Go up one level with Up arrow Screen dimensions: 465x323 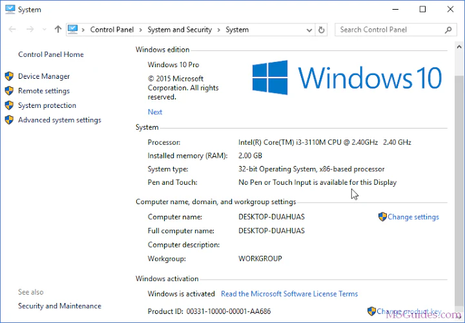(x=58, y=29)
